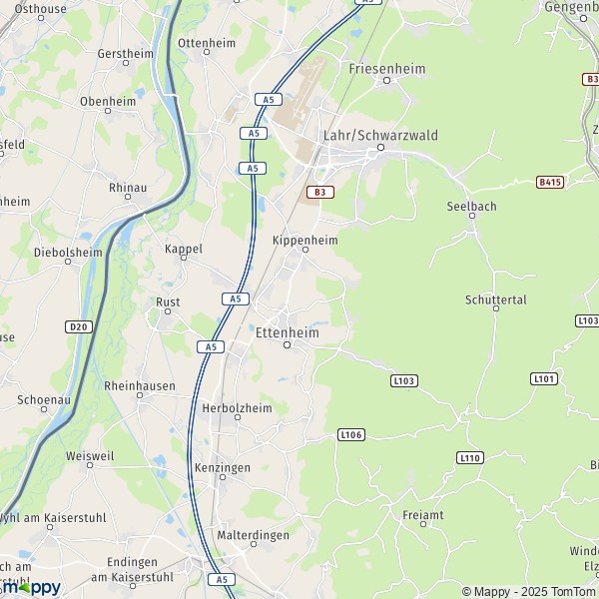Click the L106 road shield
The height and width of the screenshot is (599, 599).
[351, 434]
